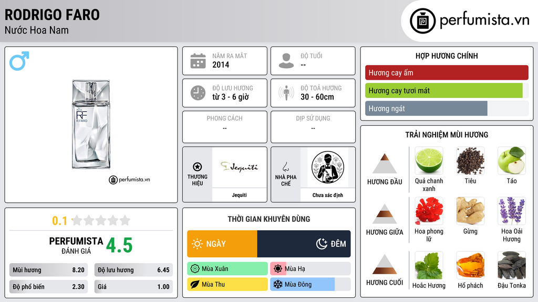Click the Chưa xác định perfumer label
The height and width of the screenshot is (302, 538).
pos(328,195)
